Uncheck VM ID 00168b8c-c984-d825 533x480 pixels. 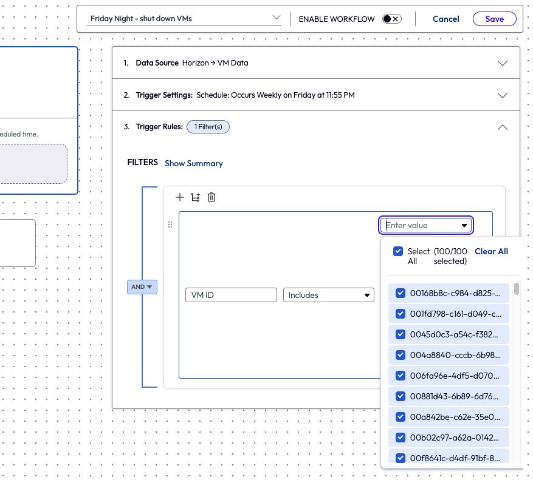(401, 293)
